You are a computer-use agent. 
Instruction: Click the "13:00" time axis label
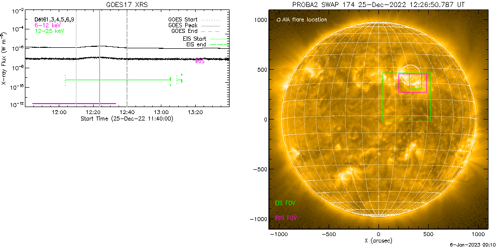(161, 112)
